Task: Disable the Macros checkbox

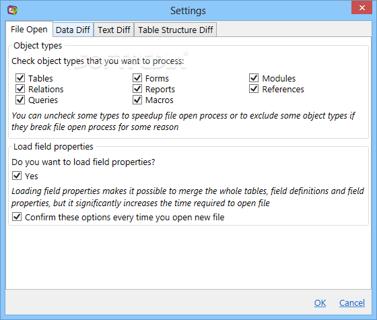Action: 137,100
